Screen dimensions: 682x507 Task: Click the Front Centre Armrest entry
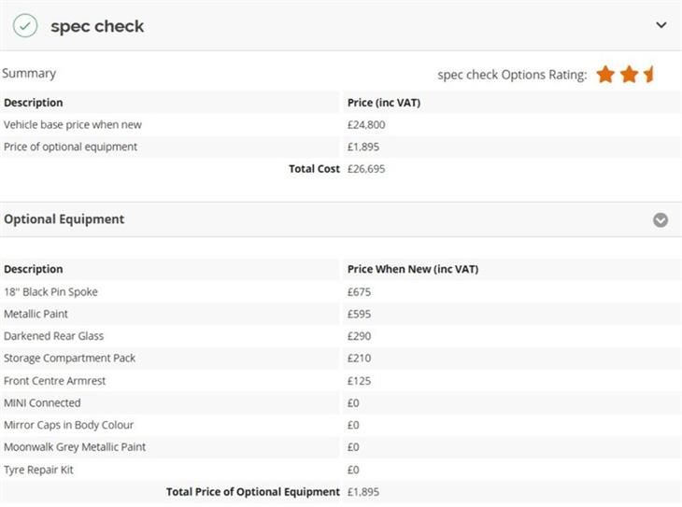click(x=54, y=381)
